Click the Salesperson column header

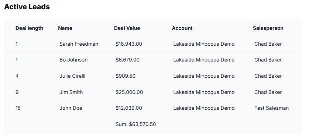268,28
